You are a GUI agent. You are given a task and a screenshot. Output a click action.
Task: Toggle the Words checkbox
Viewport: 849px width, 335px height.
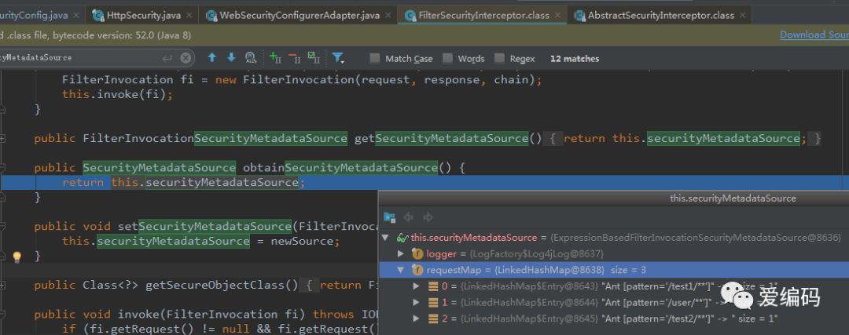(447, 58)
